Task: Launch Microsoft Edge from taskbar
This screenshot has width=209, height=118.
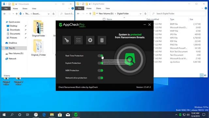Action: point(44,115)
